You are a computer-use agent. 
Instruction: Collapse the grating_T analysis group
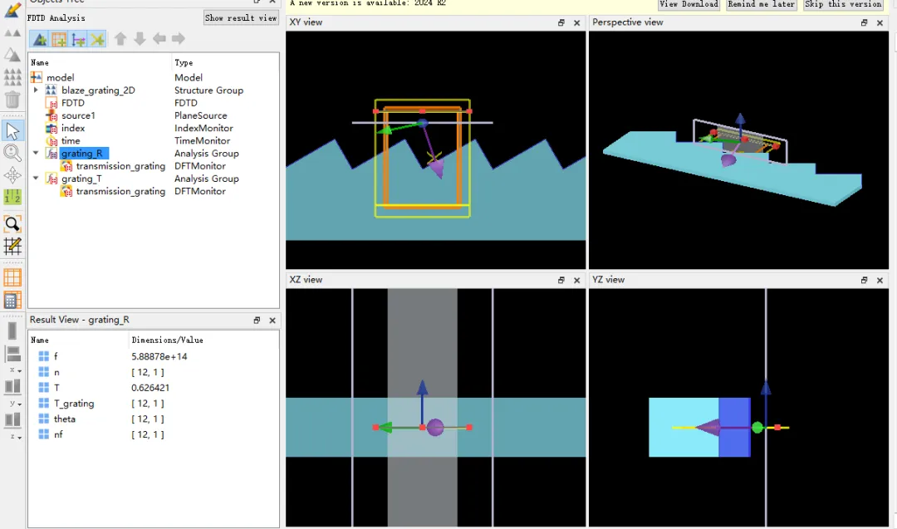point(36,179)
